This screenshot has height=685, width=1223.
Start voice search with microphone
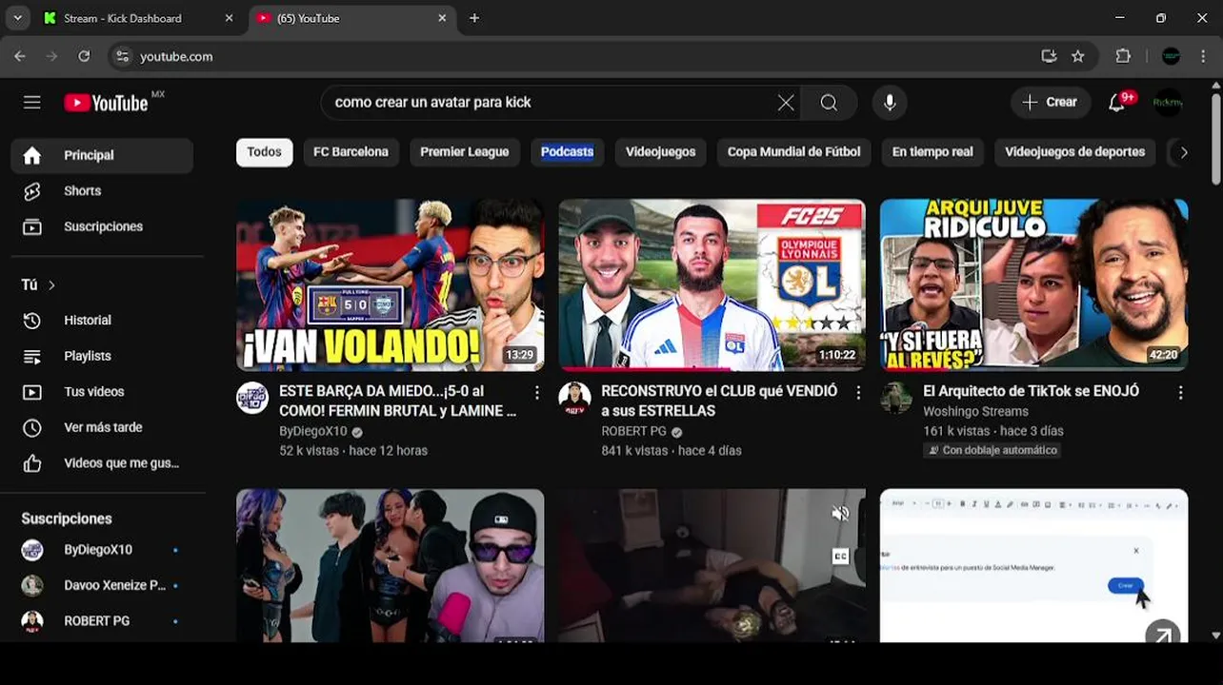click(x=890, y=103)
